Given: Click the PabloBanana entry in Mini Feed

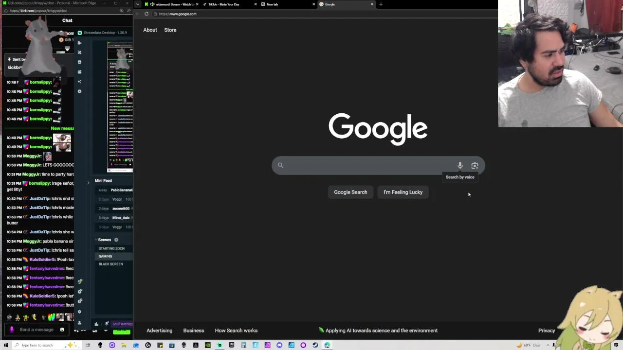Looking at the screenshot, I should coord(116,190).
